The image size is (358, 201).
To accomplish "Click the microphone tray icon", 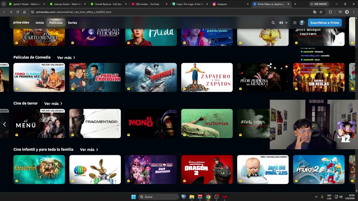I will [x=322, y=197].
